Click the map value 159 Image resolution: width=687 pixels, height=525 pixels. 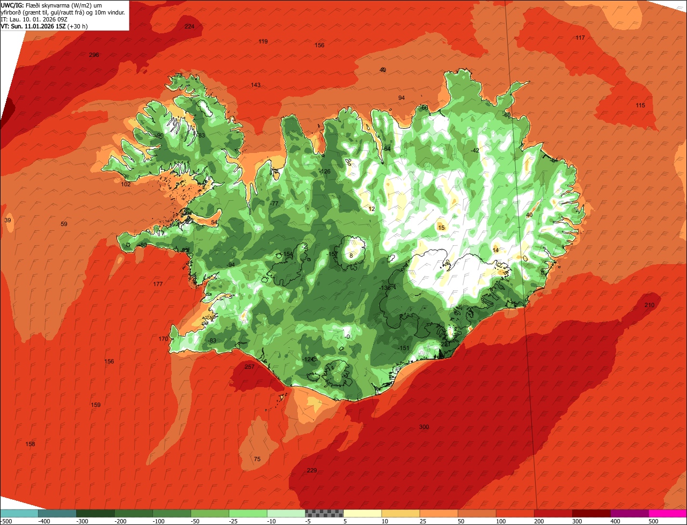pos(96,405)
